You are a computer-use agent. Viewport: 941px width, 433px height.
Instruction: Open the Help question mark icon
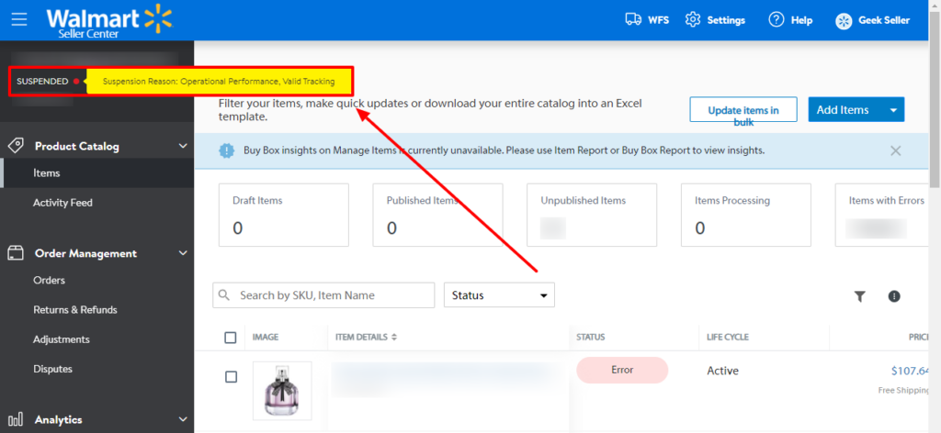(x=776, y=20)
